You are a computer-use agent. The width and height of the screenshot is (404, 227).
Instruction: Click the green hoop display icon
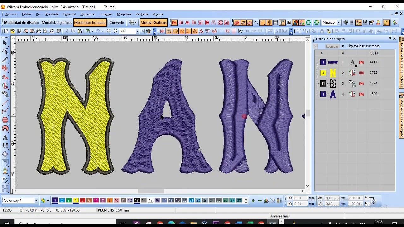pos(308,23)
